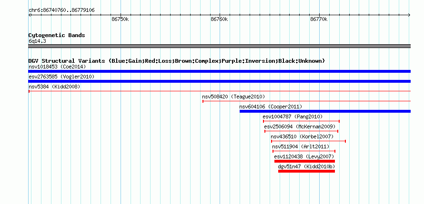The height and width of the screenshot is (204, 424).
Task: Click the red nsv511904 loss line
Action: [x=304, y=151]
